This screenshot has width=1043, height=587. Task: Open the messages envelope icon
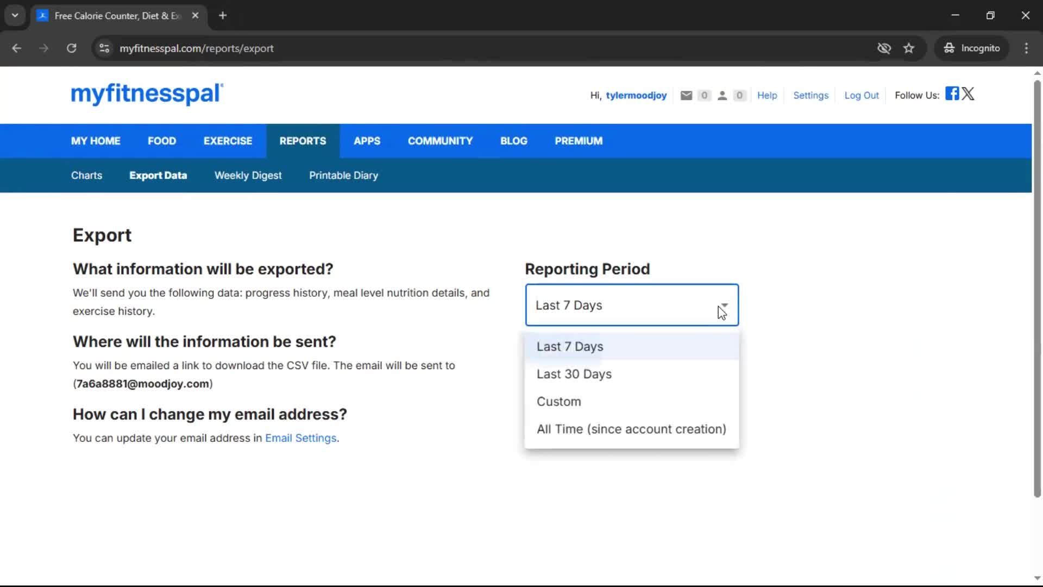click(686, 96)
